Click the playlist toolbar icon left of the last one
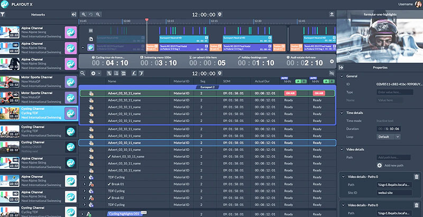423x217 pixels. [134, 73]
